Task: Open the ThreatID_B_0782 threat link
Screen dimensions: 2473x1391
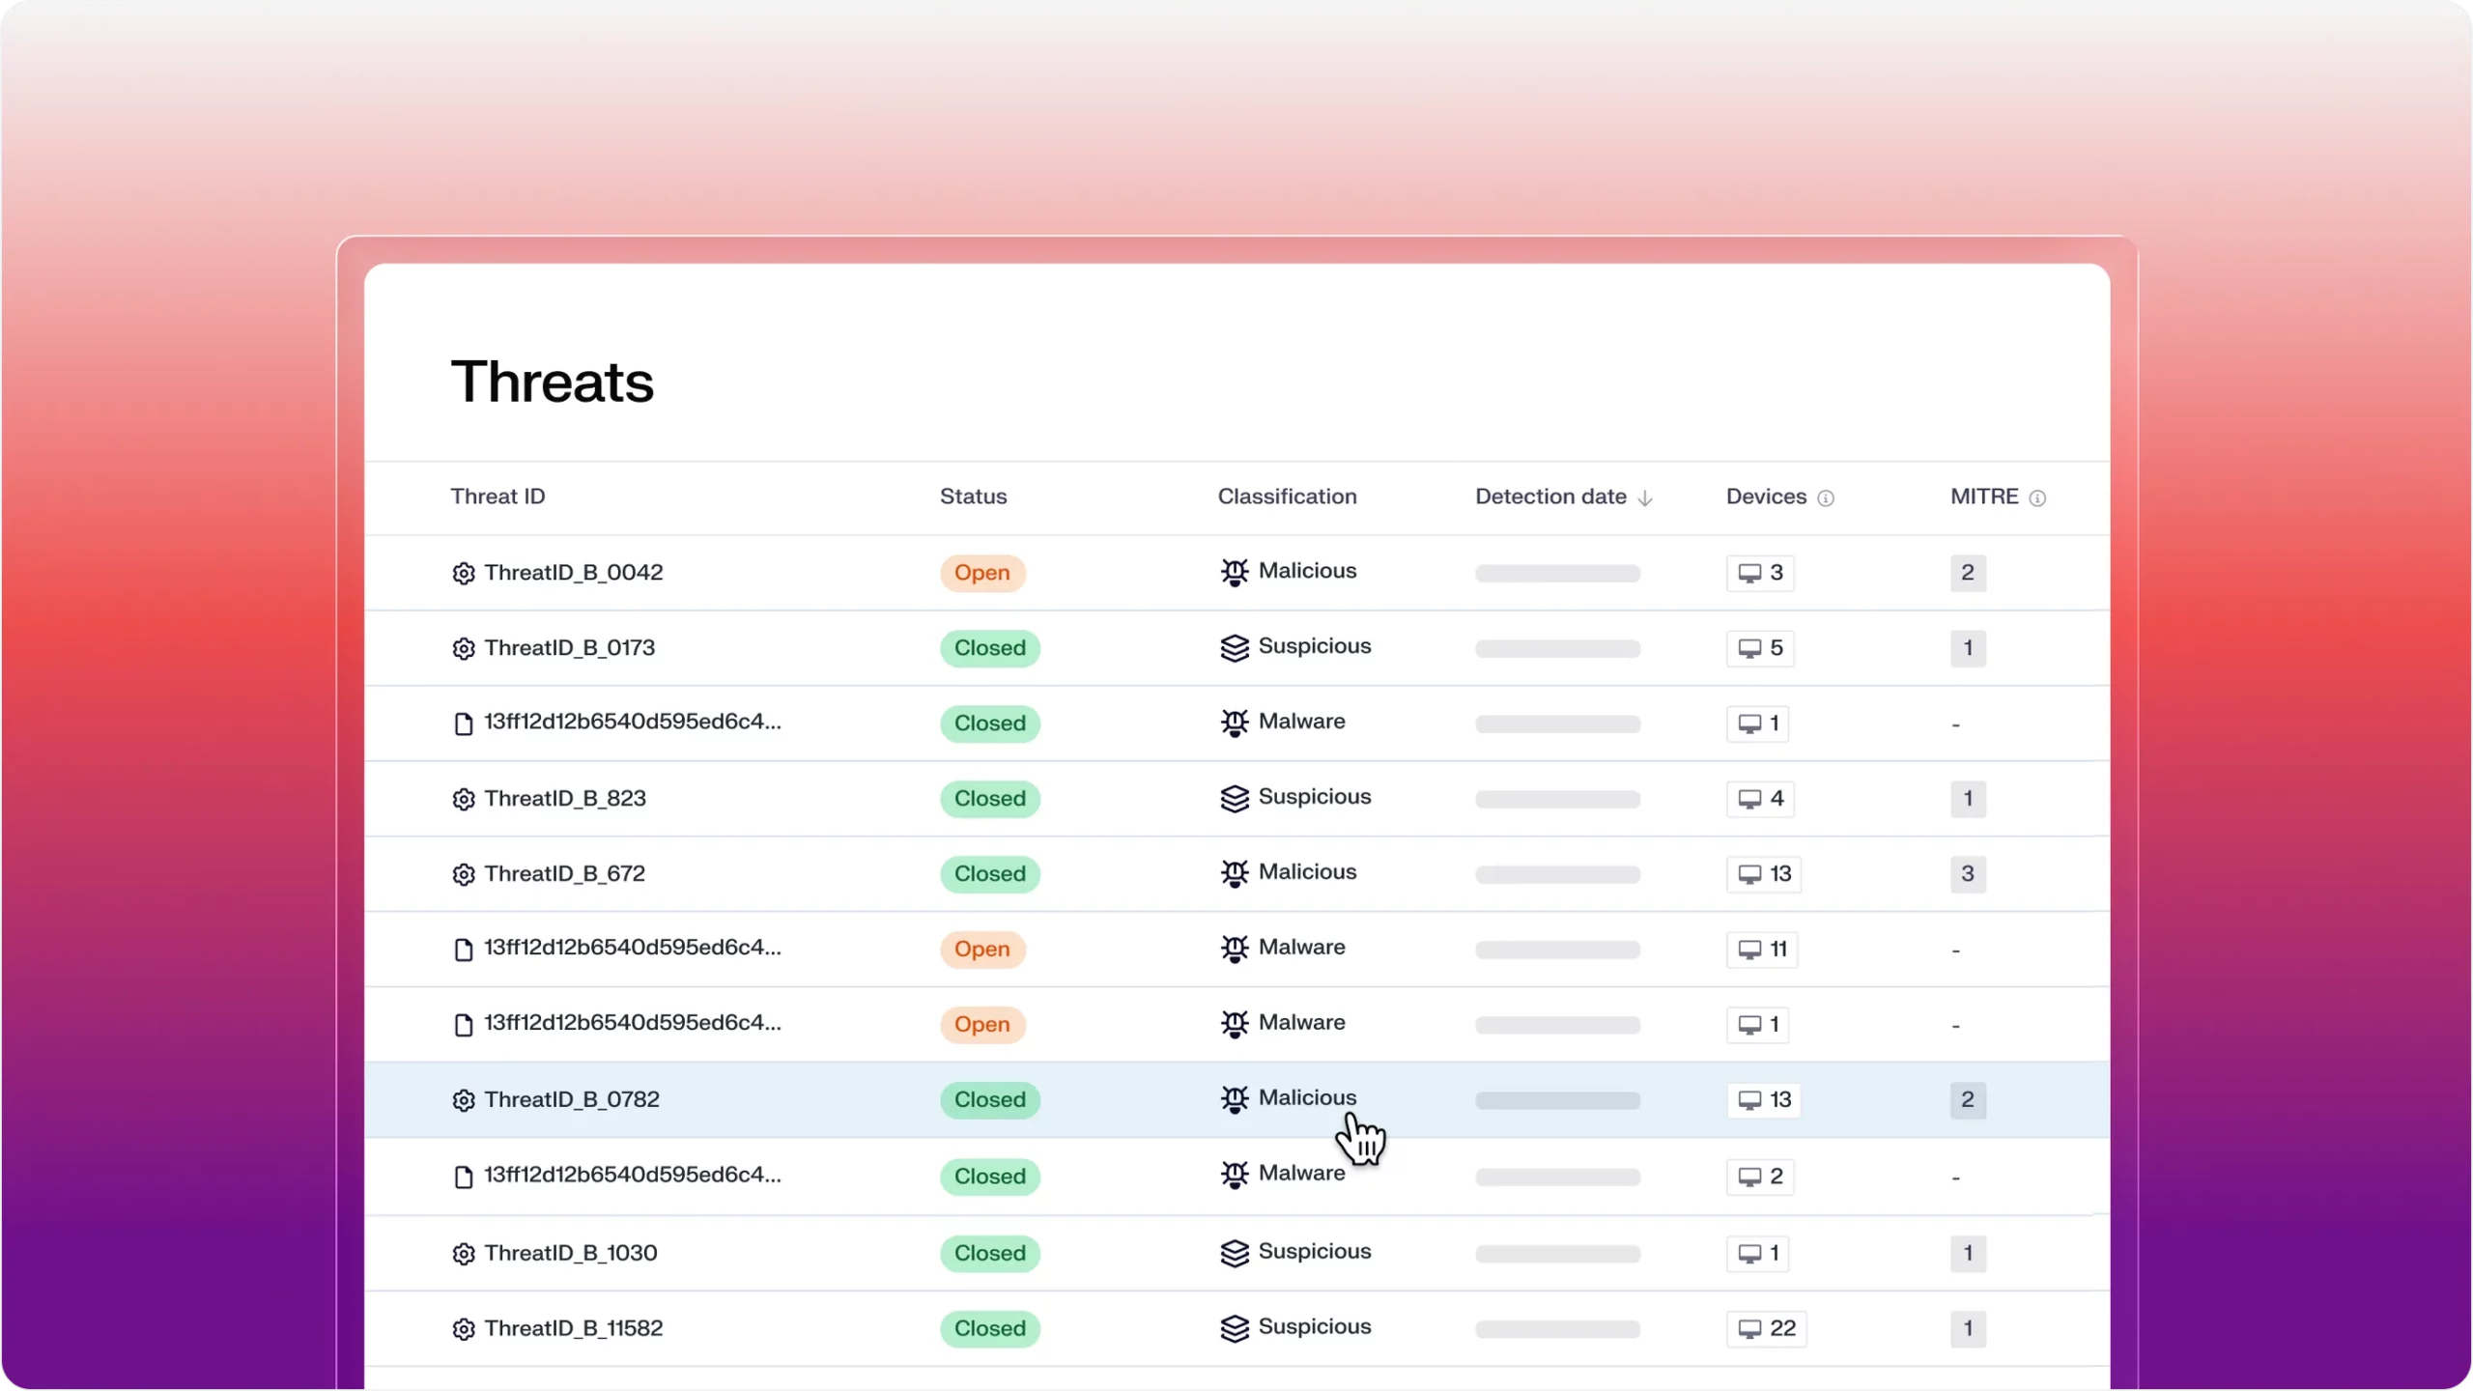Action: click(x=572, y=1099)
